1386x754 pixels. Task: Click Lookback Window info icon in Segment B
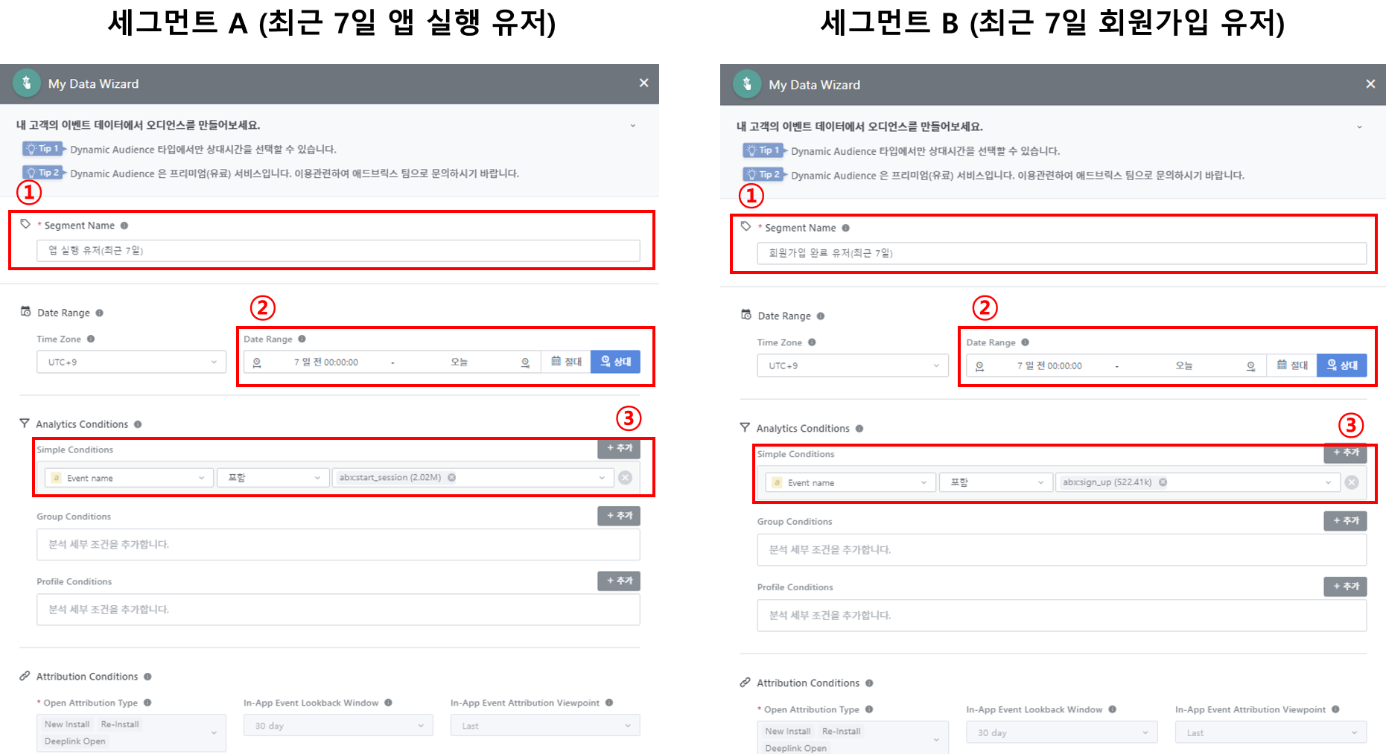[x=1112, y=709]
